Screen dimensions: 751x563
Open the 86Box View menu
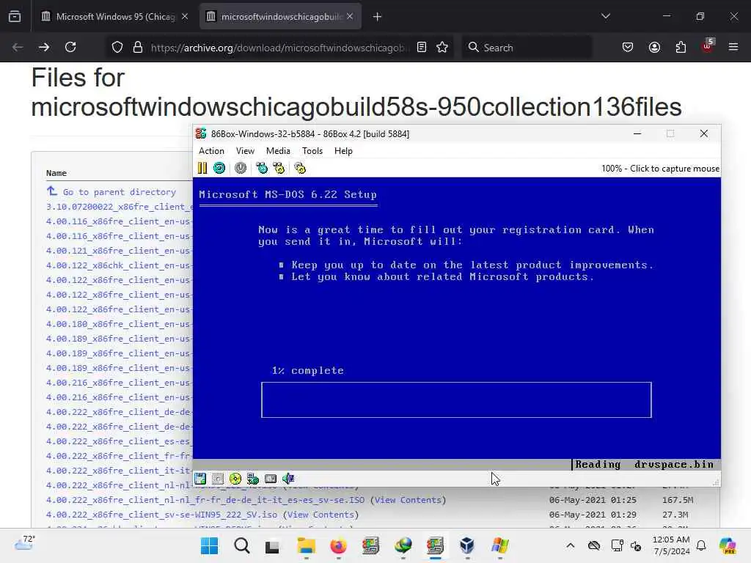(x=245, y=151)
